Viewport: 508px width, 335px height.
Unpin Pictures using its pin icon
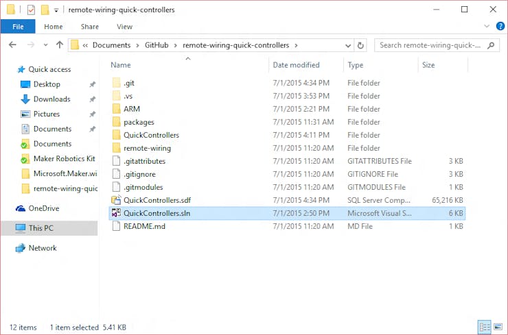(93, 114)
